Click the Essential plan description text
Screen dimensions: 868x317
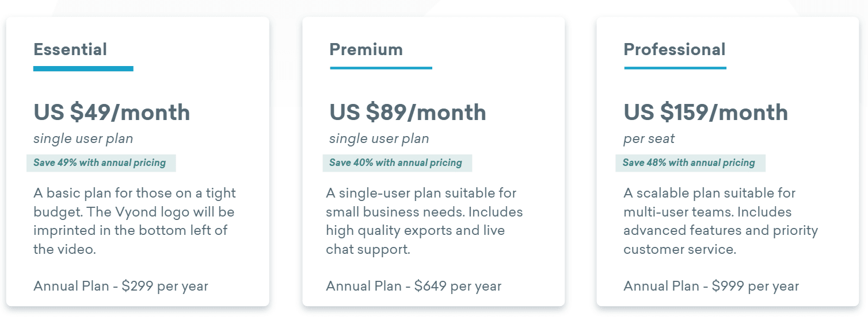pos(135,221)
